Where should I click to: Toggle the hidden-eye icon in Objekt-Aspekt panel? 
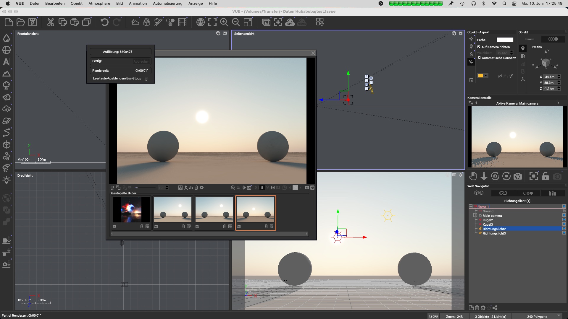pyautogui.click(x=500, y=76)
